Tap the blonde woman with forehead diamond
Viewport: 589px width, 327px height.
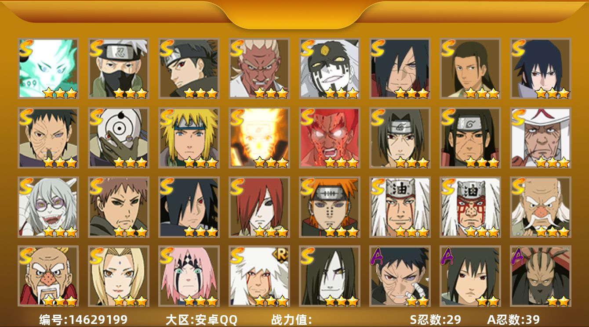point(118,276)
